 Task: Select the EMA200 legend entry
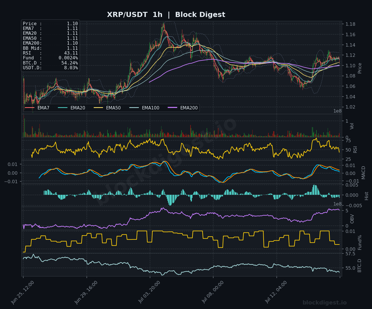tap(183, 108)
